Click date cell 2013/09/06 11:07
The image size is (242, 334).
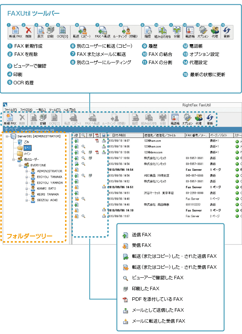[x=119, y=216]
